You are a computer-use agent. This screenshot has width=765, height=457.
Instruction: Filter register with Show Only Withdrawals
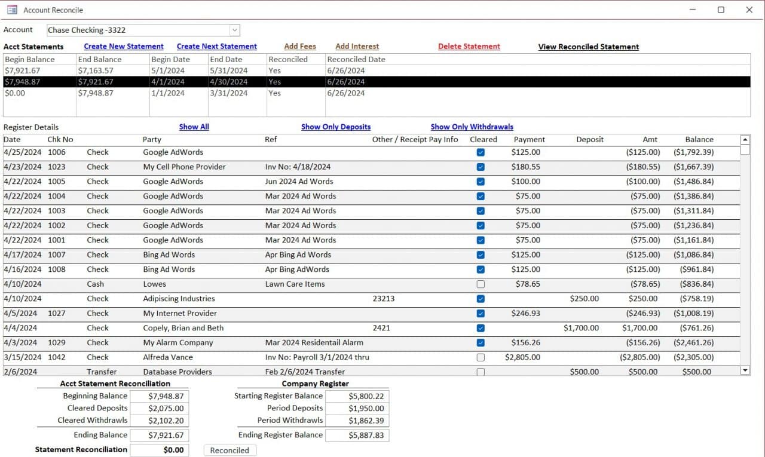pos(472,127)
